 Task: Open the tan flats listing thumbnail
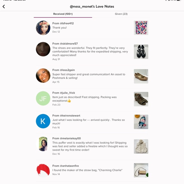[x=141, y=76]
